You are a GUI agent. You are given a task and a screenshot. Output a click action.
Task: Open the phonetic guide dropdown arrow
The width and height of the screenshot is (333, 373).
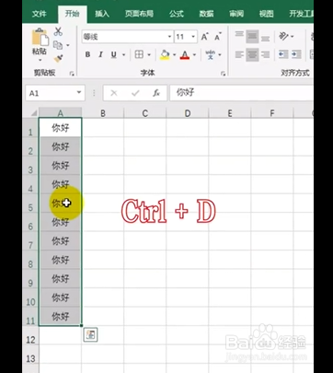[220, 55]
